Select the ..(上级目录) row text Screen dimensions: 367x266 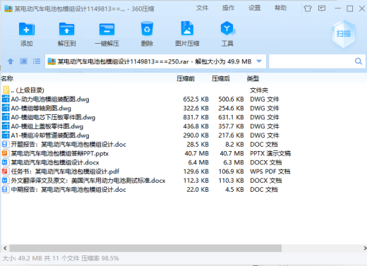[x=28, y=90]
